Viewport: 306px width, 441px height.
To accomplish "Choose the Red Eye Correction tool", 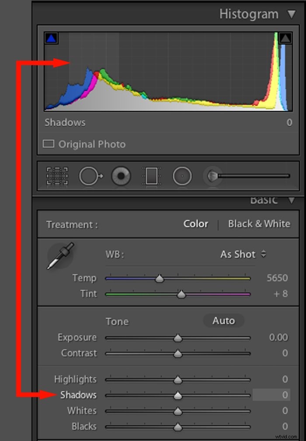I will (121, 176).
